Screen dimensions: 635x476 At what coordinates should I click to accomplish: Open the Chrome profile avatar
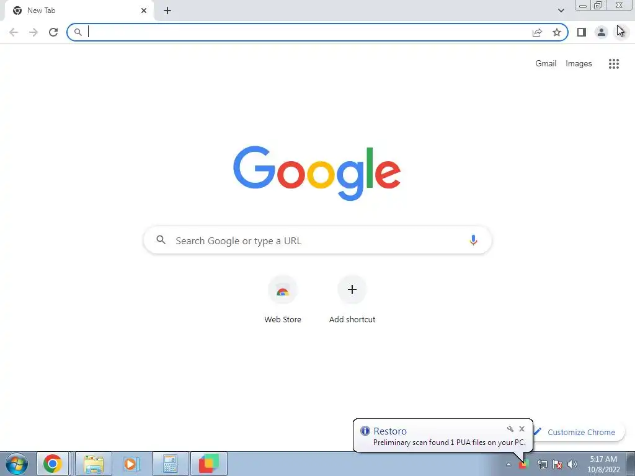tap(602, 32)
